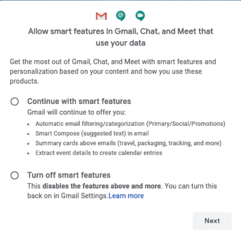Click the 'Gmail will continue to offer you' text

(77, 112)
